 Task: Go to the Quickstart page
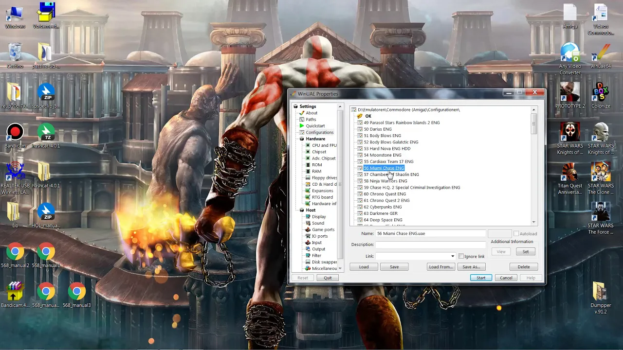(315, 126)
